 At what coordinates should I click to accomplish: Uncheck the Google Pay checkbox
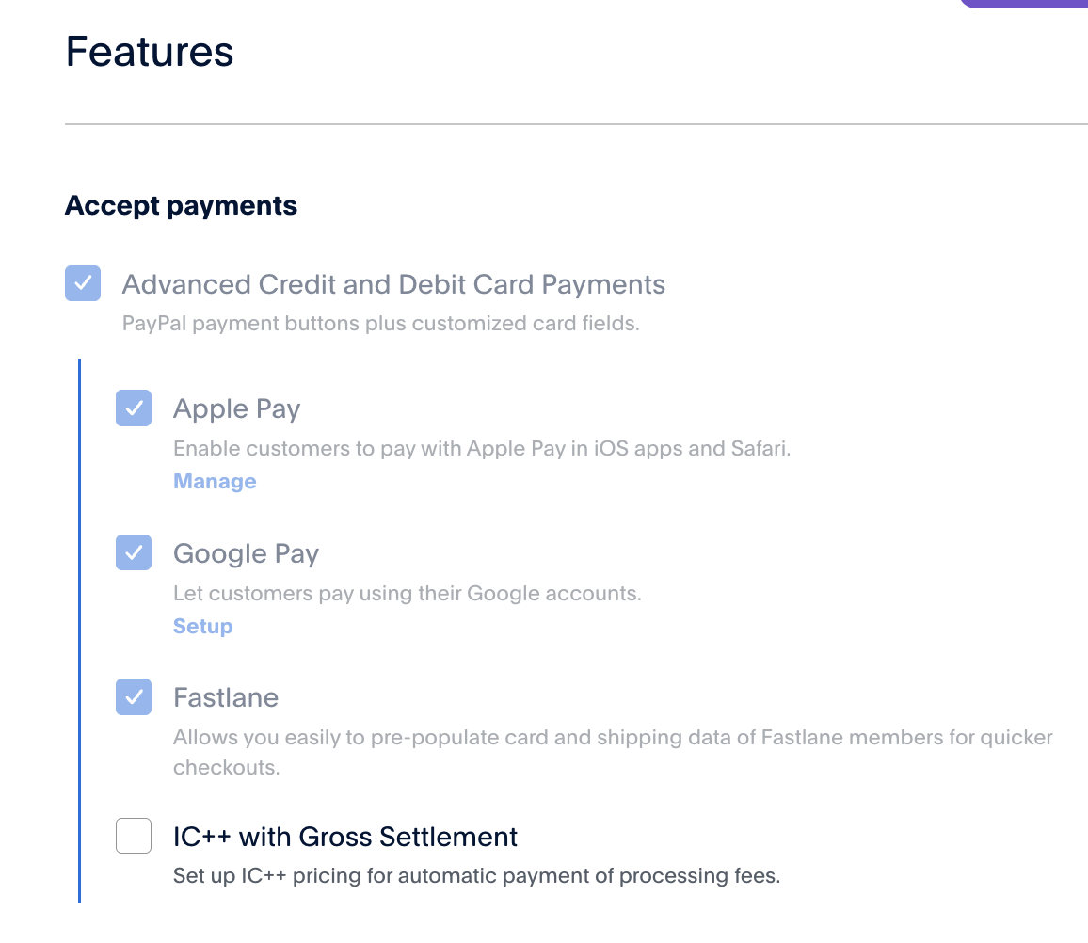(x=134, y=552)
